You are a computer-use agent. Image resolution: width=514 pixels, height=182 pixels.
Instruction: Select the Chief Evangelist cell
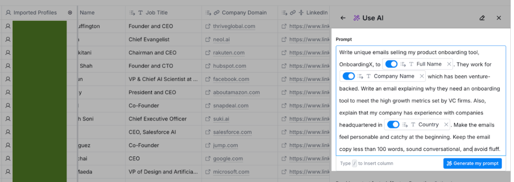tap(163, 40)
